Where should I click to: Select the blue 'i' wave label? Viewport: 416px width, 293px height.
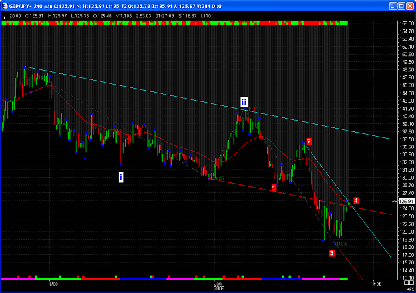pos(121,177)
